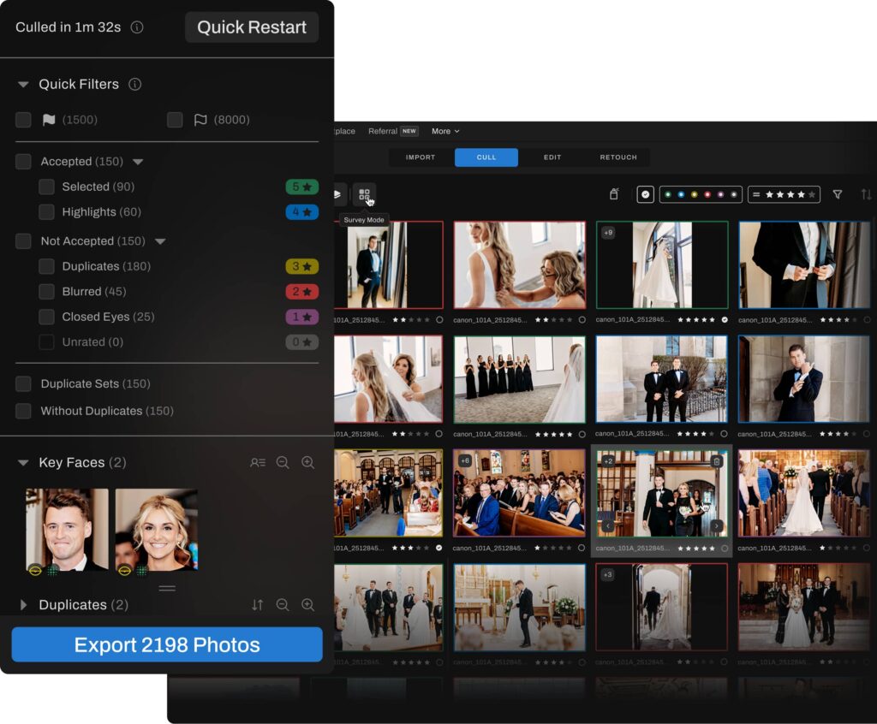The width and height of the screenshot is (877, 724).
Task: Open the More dropdown menu
Action: point(445,131)
